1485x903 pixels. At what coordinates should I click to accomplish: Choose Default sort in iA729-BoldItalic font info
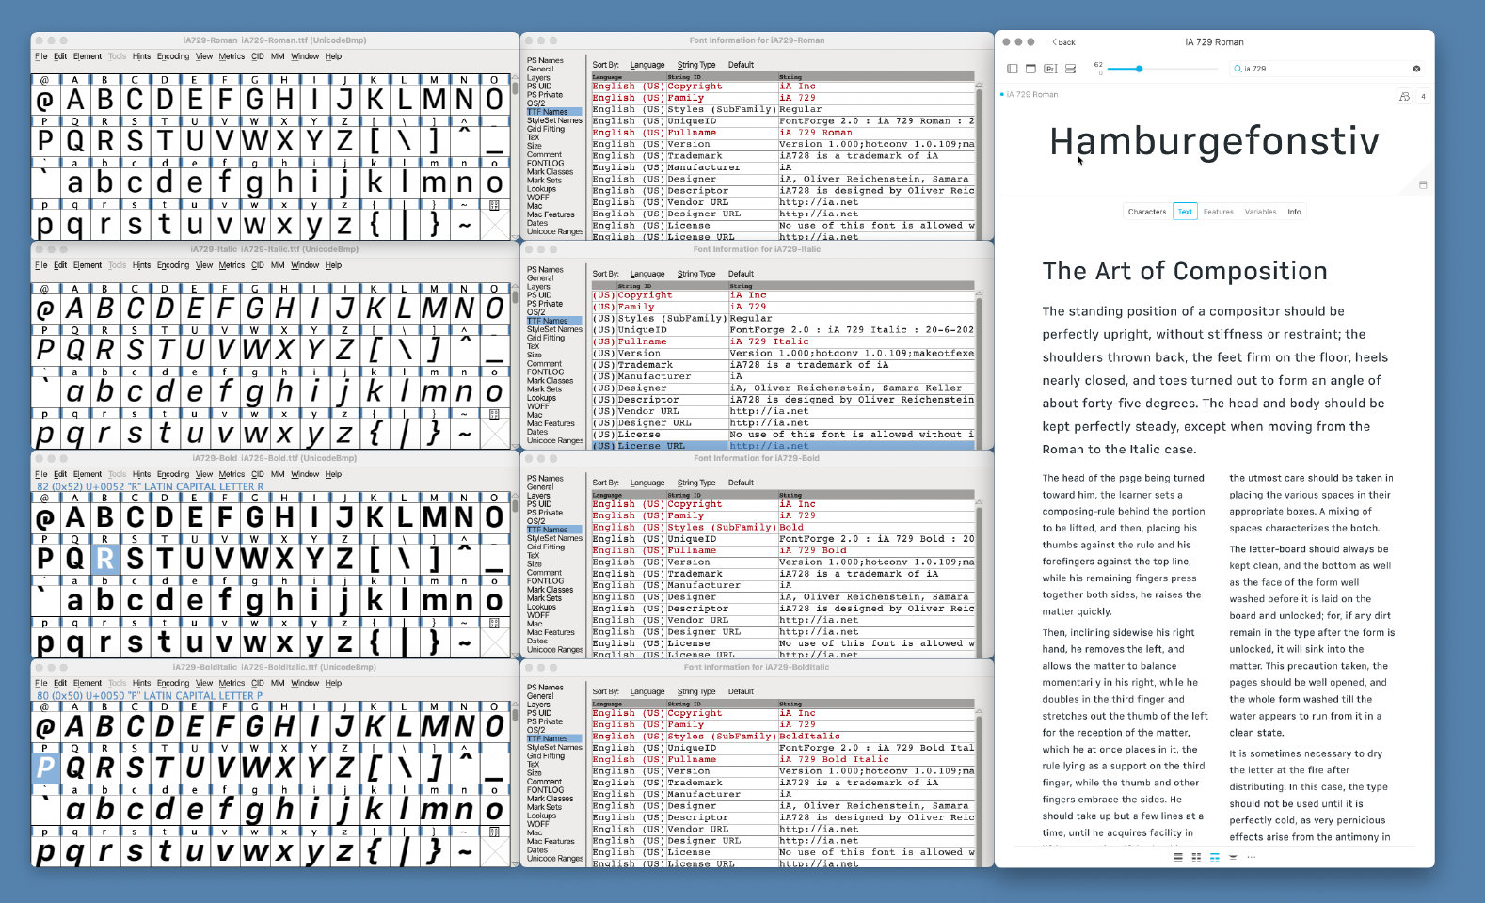[x=741, y=691]
